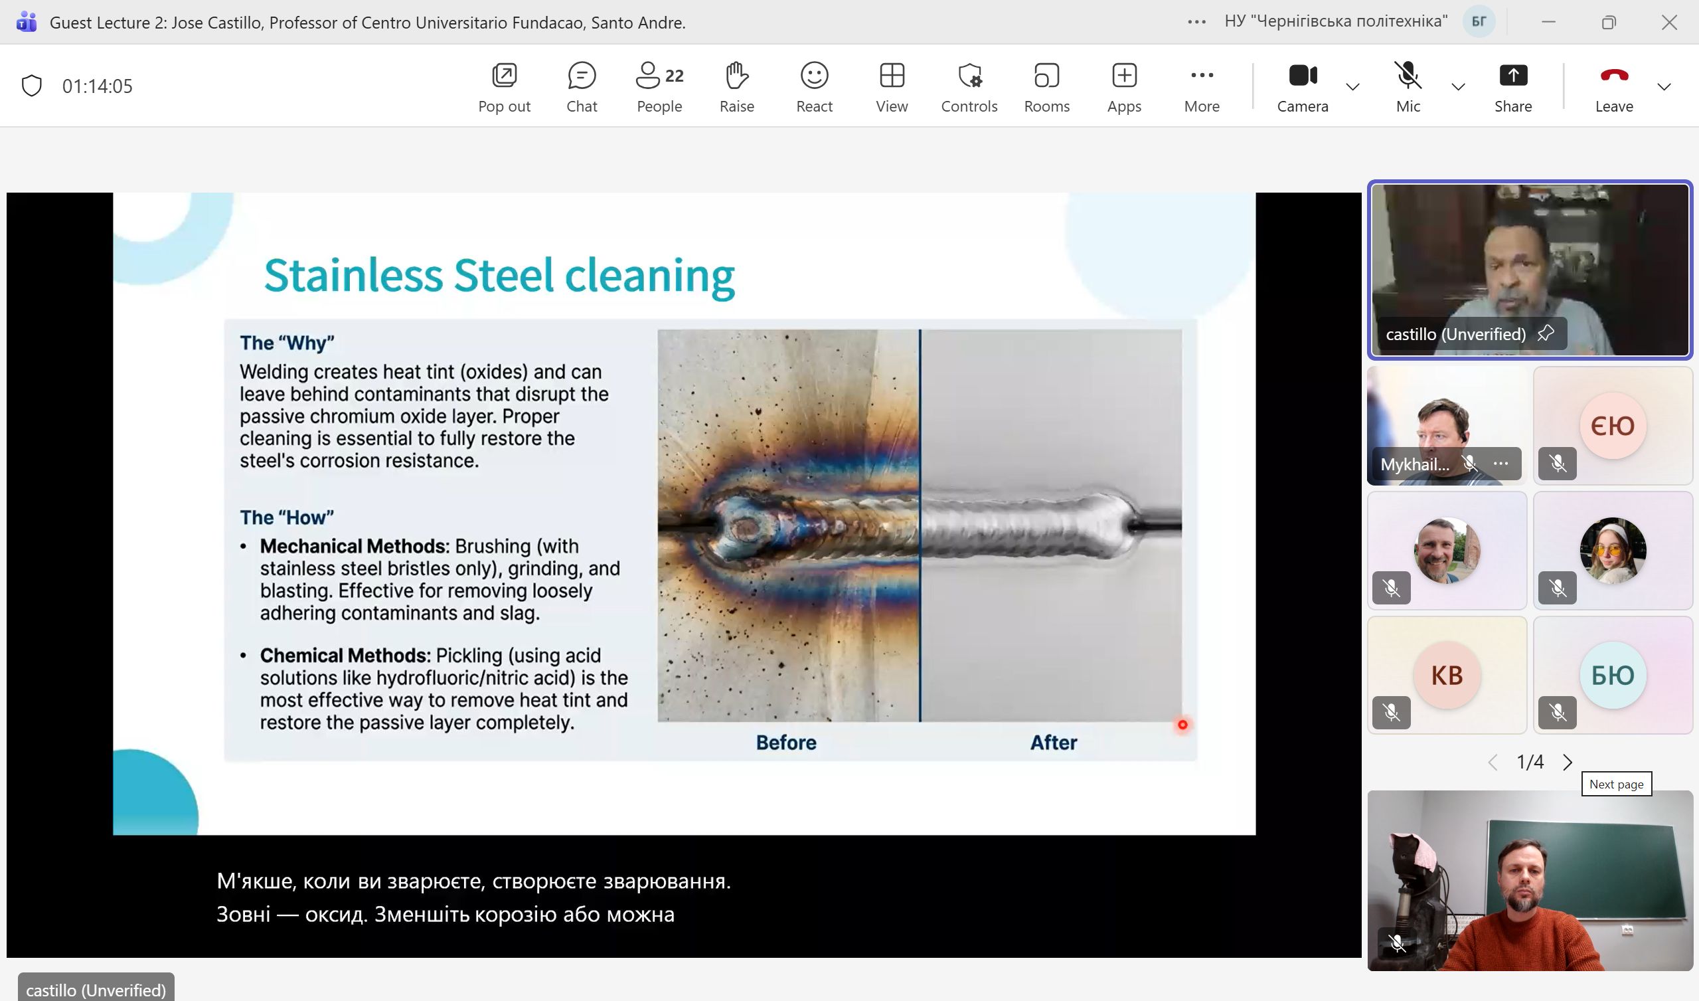Show the People participant list

pyautogui.click(x=659, y=87)
